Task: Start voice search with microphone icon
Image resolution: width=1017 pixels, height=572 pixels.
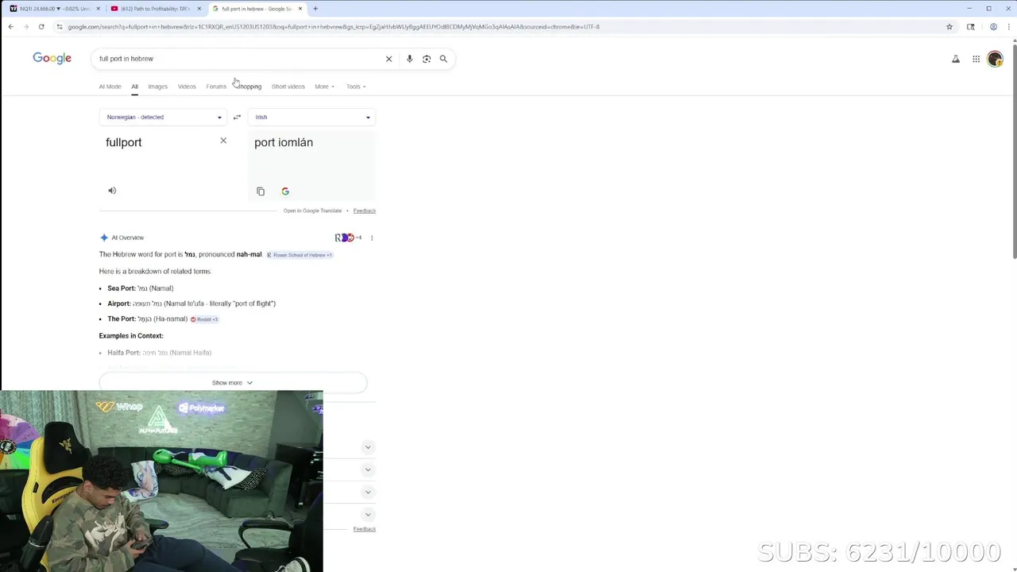Action: click(409, 59)
